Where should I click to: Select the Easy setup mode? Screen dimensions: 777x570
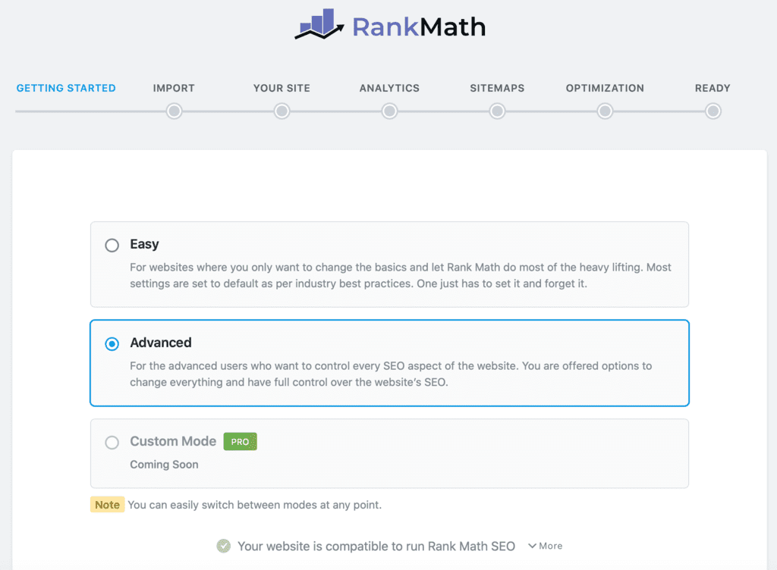coord(112,245)
